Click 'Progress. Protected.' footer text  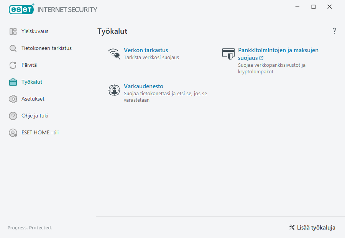[30, 228]
